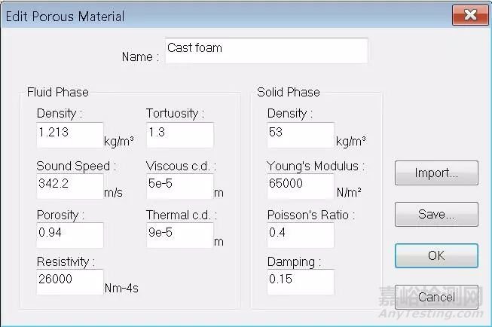Screen dimensions: 492x327
Task: Focus the Damping value field
Action: [x=300, y=282]
